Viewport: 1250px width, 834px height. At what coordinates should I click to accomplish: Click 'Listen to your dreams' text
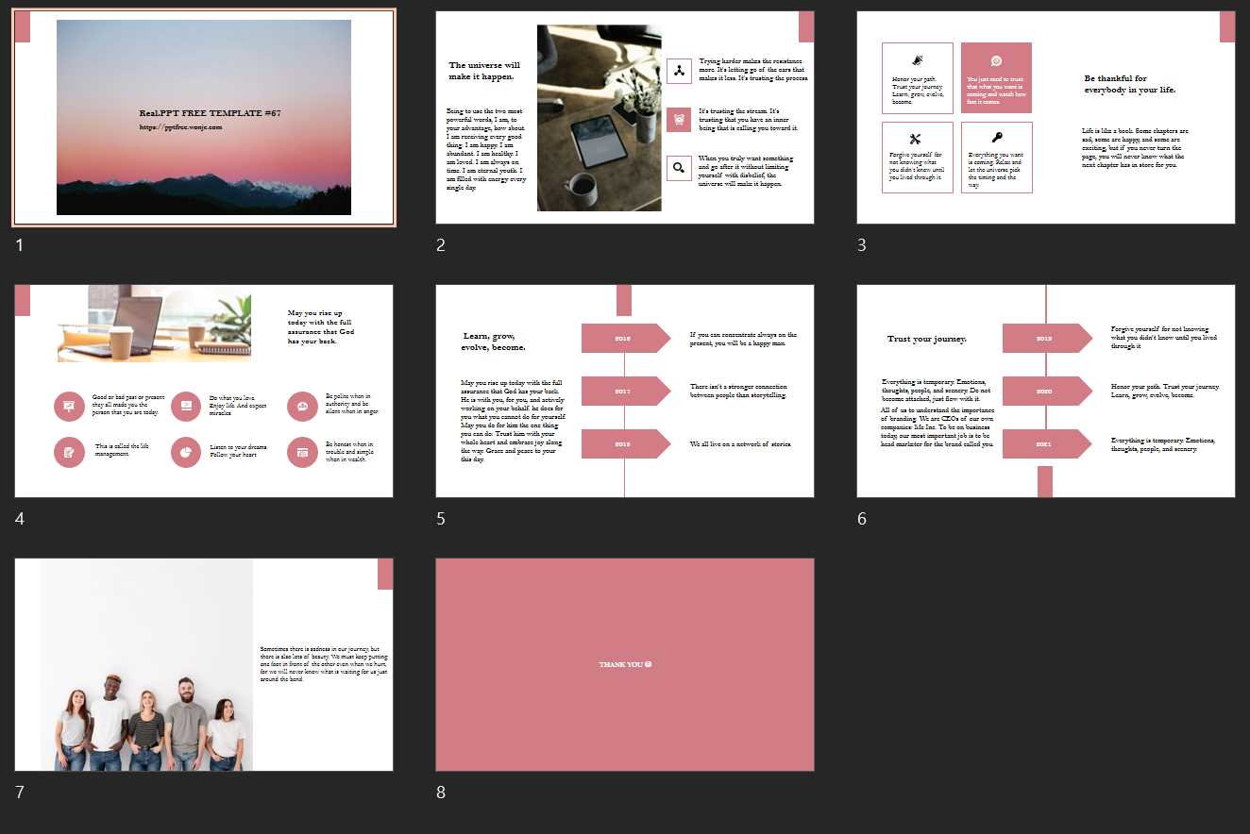pyautogui.click(x=238, y=451)
